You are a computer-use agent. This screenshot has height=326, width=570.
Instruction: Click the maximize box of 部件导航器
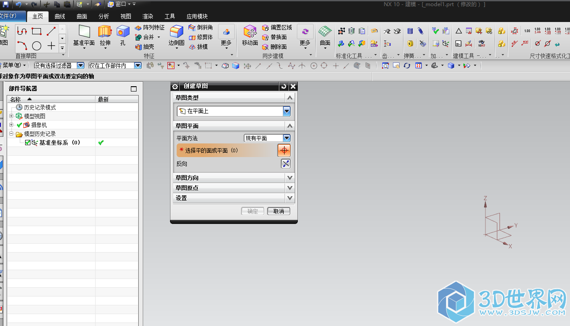coord(134,88)
